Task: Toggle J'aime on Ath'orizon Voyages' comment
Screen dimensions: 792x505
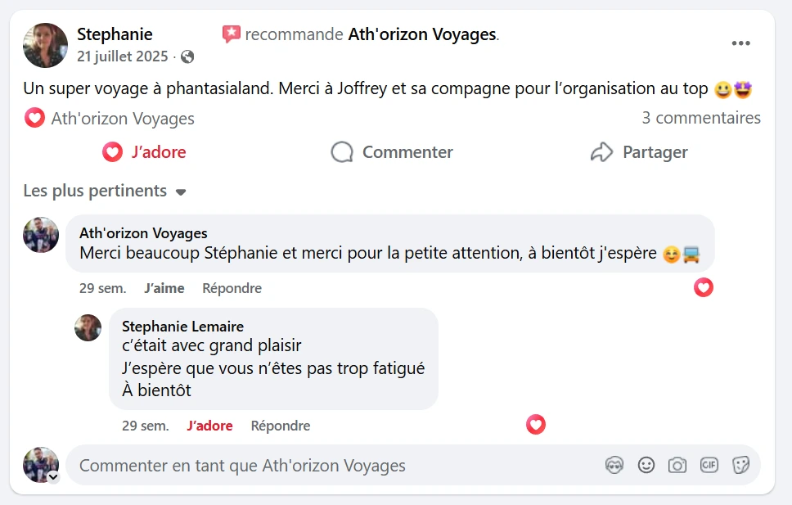Action: 164,288
